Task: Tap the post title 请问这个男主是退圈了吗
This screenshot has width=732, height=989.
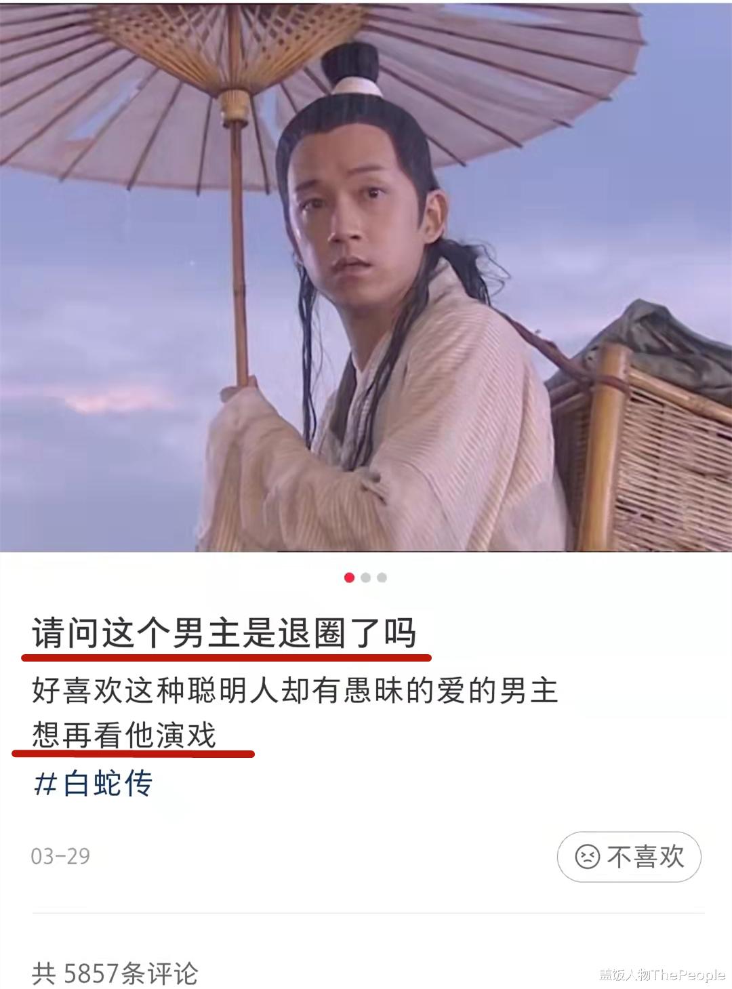Action: pyautogui.click(x=224, y=633)
